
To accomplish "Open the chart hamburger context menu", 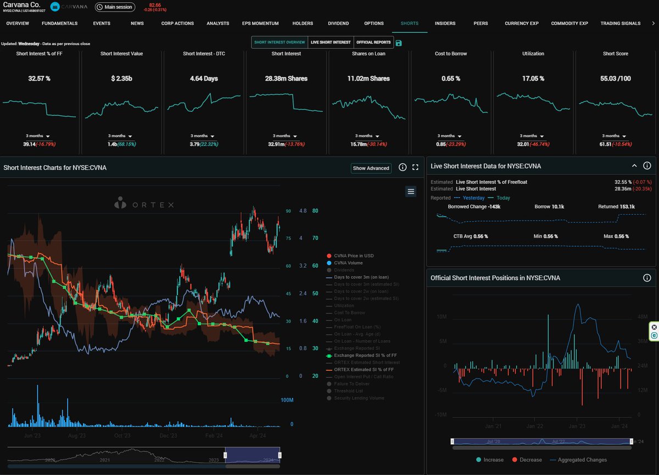I will tap(411, 191).
